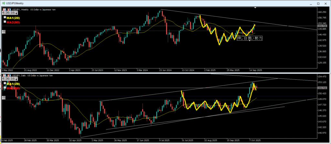Click the MetaTrader icon in title bar

[3, 3]
